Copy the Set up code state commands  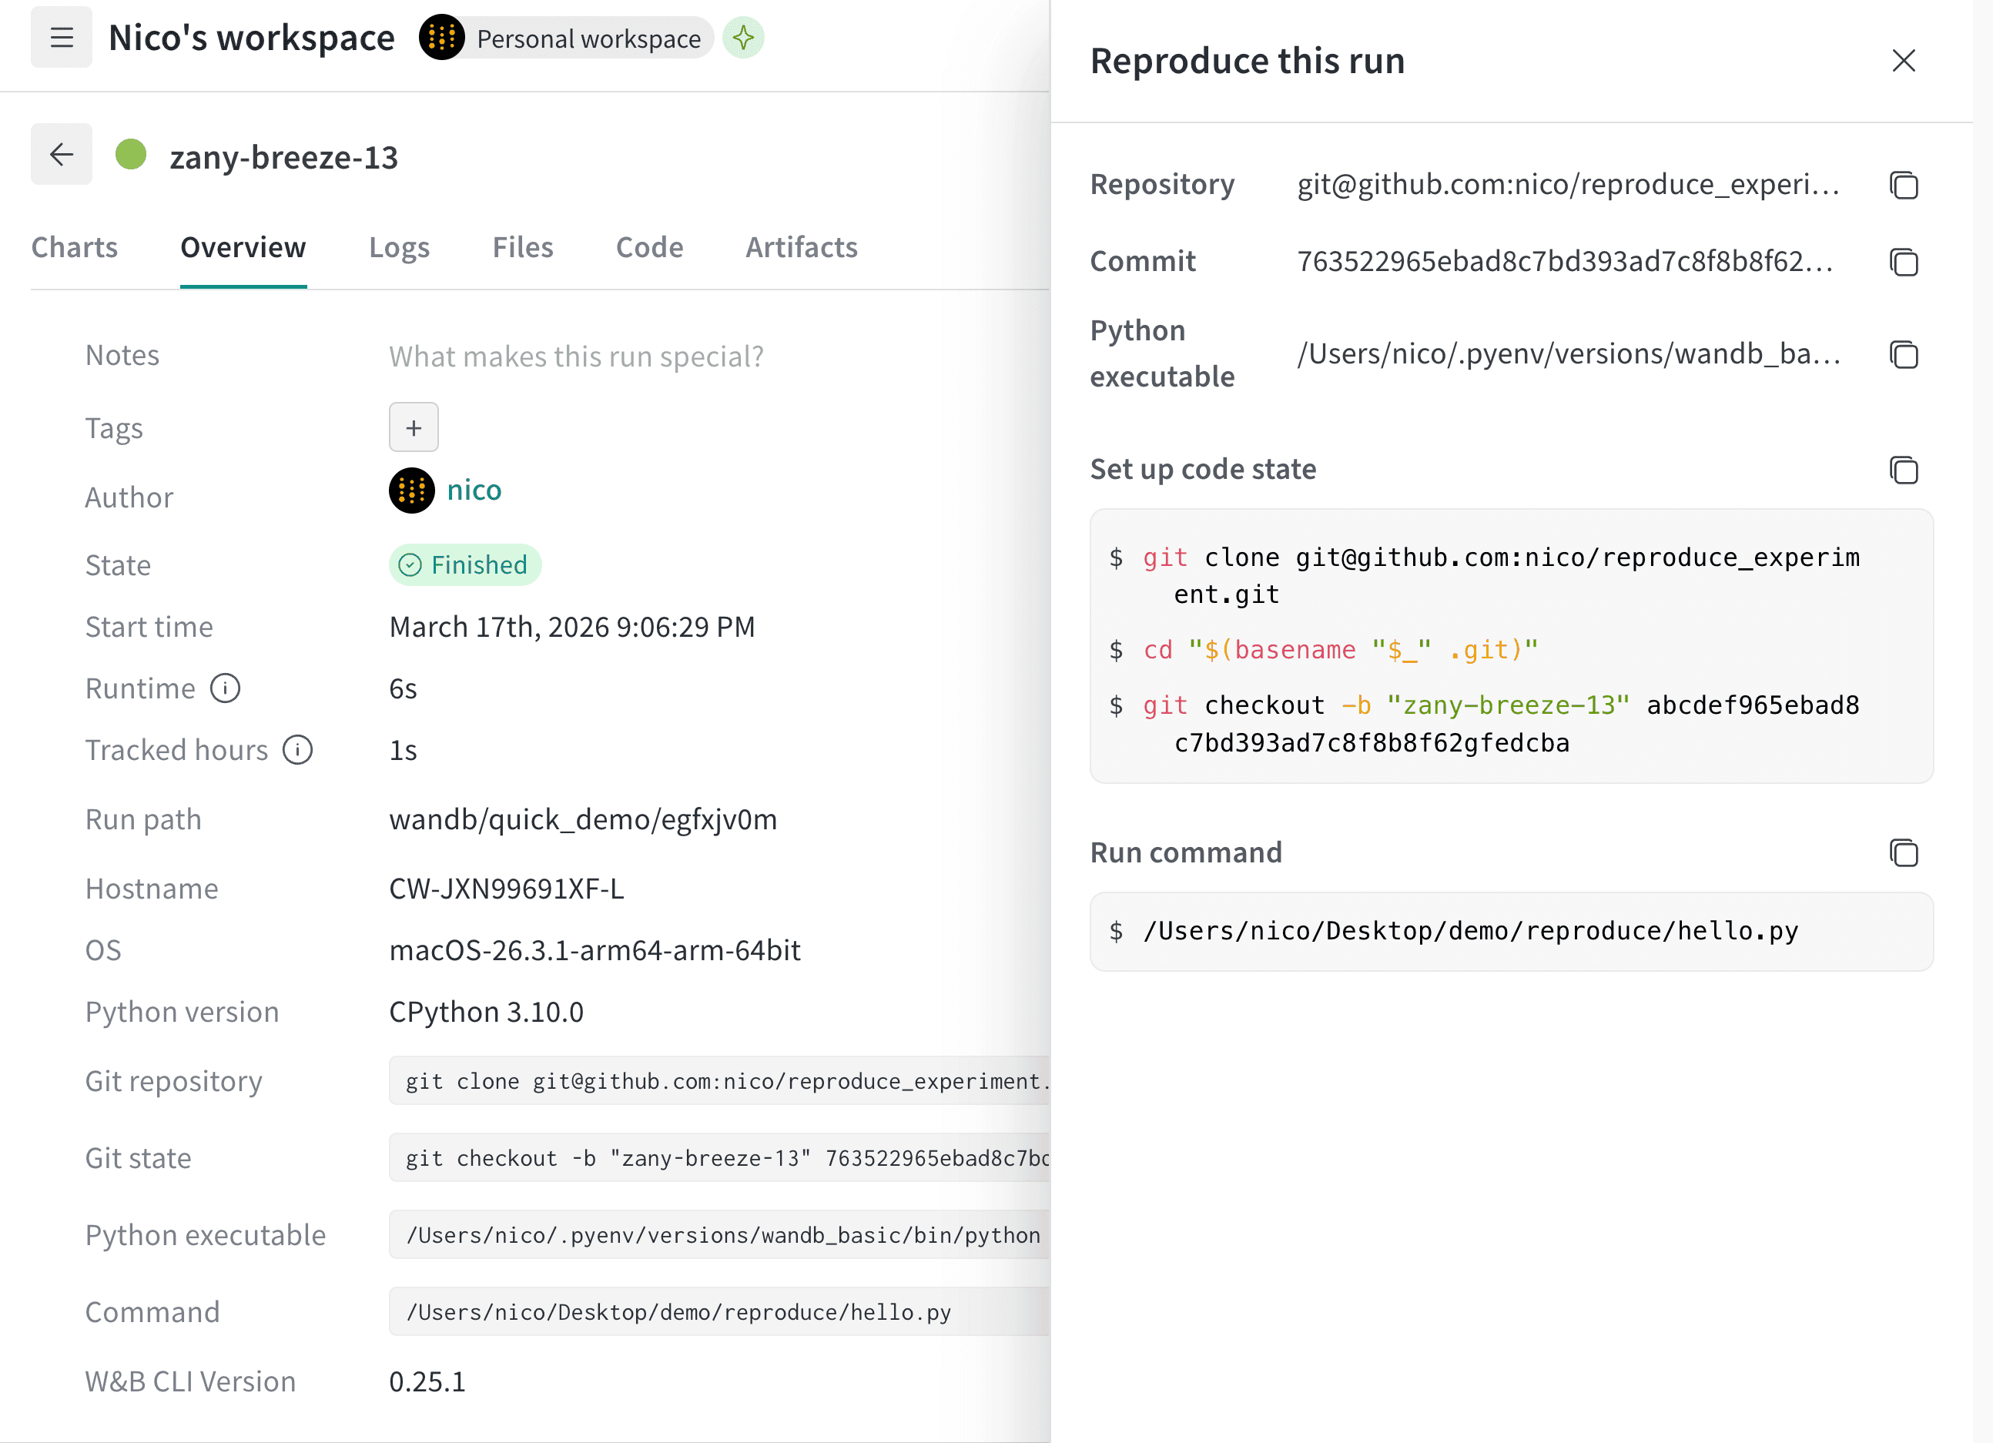1904,469
